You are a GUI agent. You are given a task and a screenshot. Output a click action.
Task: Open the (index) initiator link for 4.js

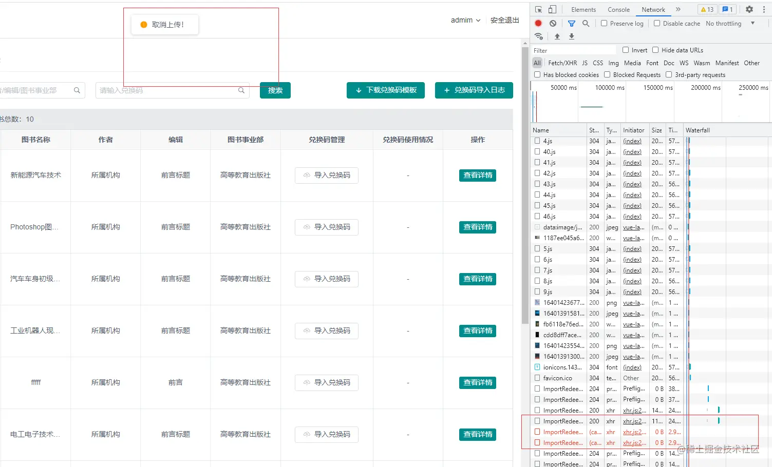[x=632, y=141]
